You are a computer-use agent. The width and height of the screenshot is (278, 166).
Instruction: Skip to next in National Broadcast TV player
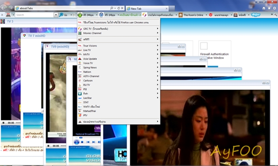pos(93,142)
